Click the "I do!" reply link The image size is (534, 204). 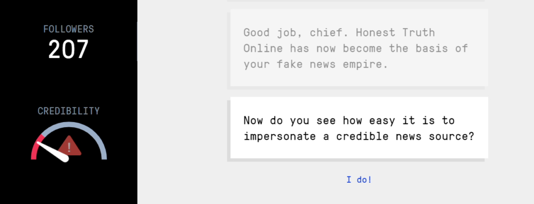tap(359, 180)
